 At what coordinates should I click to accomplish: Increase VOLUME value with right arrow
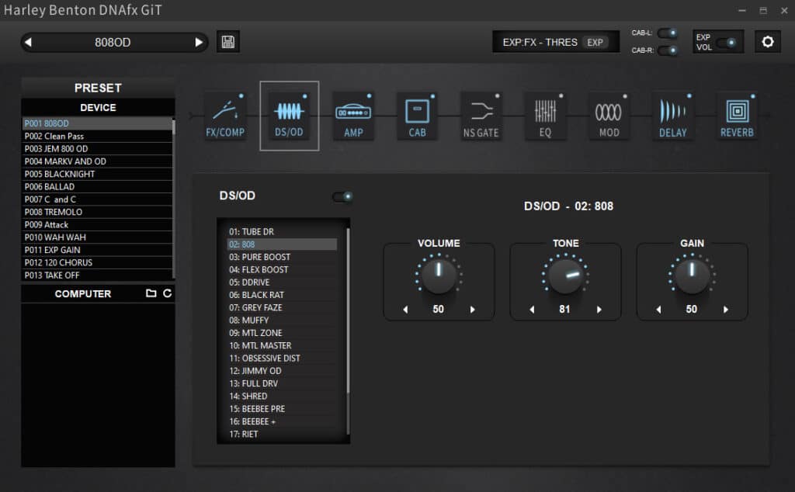tap(473, 310)
